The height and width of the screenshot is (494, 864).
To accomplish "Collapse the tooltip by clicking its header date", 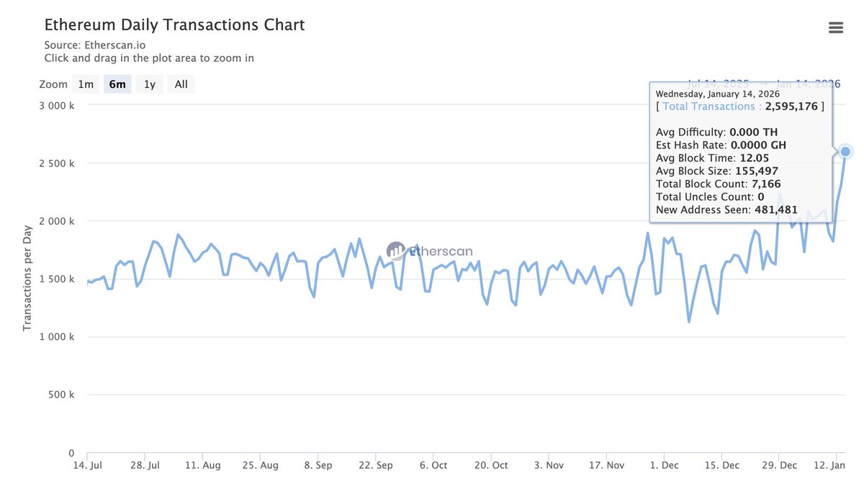I will point(718,93).
